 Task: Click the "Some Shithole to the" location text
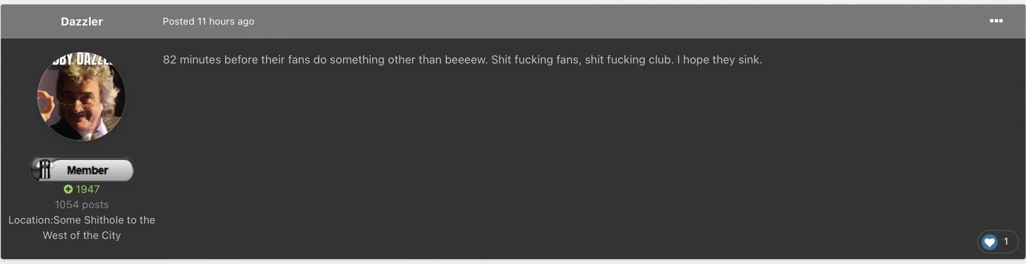coord(104,220)
